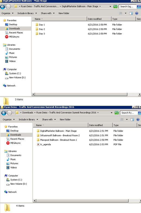Open Include in library dropdown in Summit Recordings window
The width and height of the screenshot is (141, 213).
[28, 119]
